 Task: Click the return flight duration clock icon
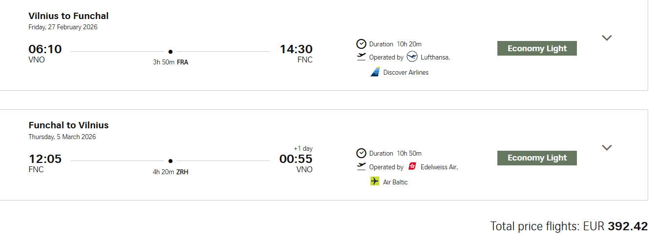click(361, 153)
